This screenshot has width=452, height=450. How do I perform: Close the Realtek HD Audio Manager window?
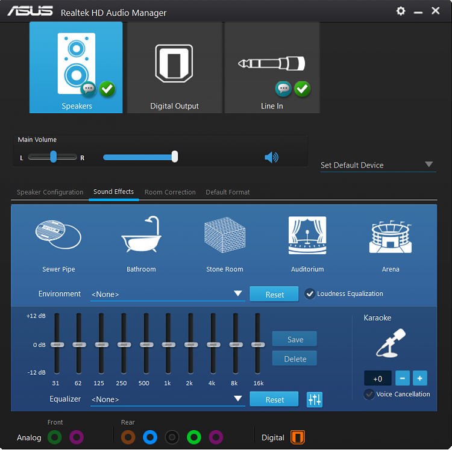[435, 11]
